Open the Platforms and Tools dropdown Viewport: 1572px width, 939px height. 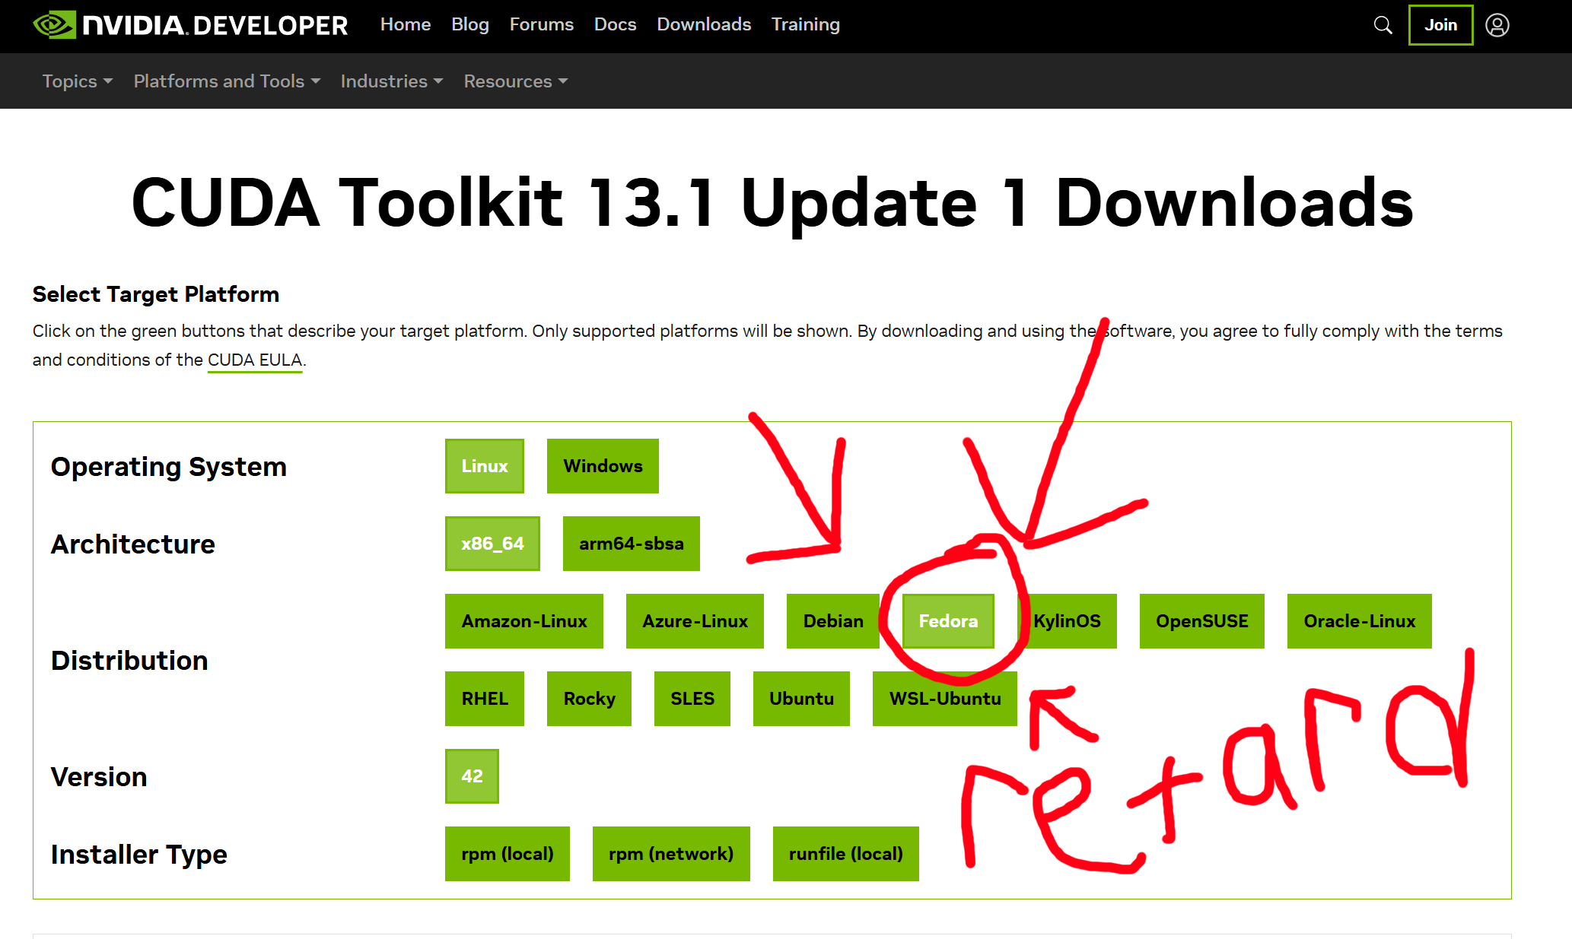point(227,81)
